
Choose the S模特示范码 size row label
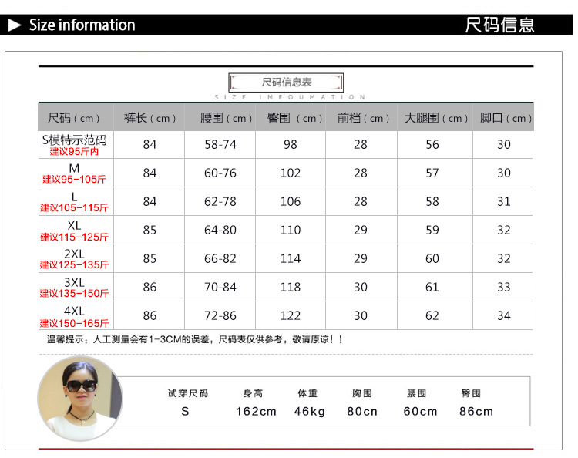(74, 140)
